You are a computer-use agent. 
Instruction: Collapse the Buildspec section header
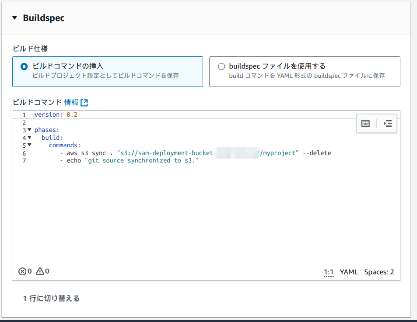click(x=15, y=18)
